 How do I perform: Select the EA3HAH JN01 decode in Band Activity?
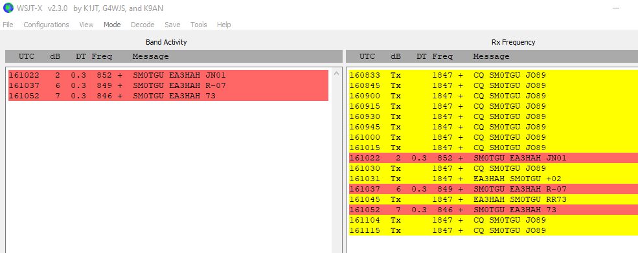tap(168, 75)
